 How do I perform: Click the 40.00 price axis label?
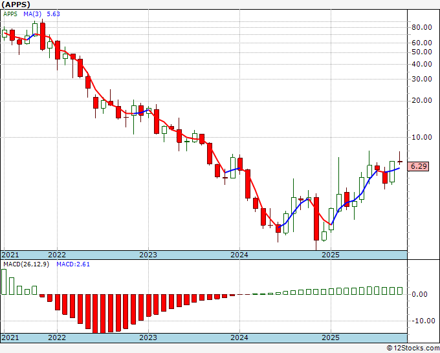[421, 64]
